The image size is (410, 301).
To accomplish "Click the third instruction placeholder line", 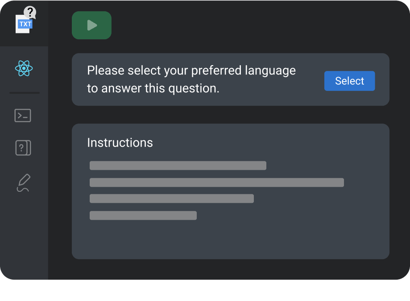I will pos(171,198).
